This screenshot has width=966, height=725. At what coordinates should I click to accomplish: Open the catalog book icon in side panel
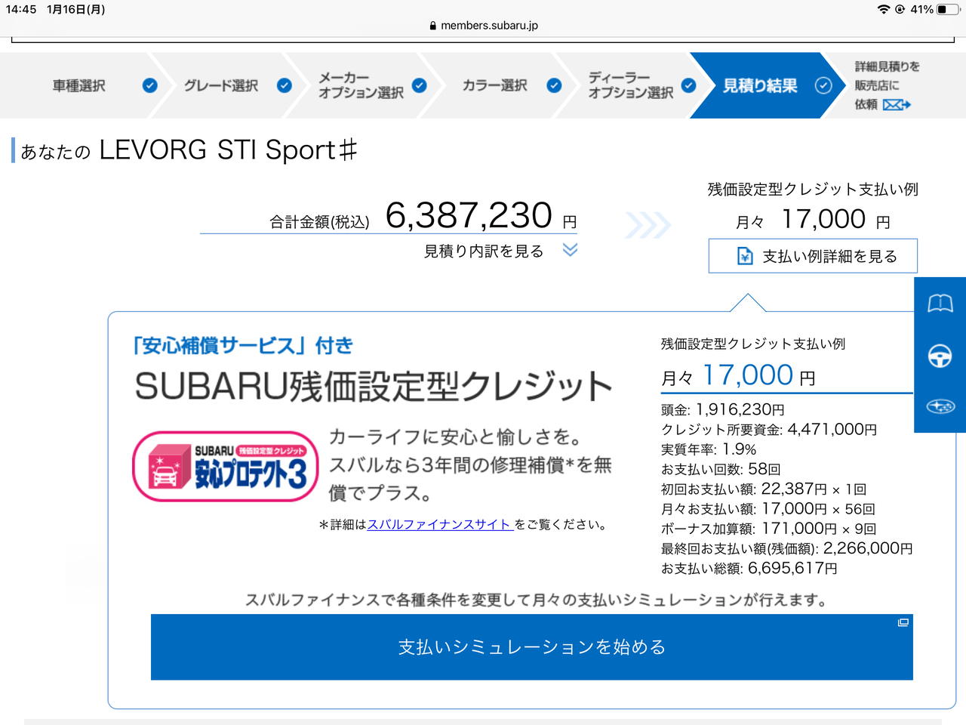click(x=940, y=304)
